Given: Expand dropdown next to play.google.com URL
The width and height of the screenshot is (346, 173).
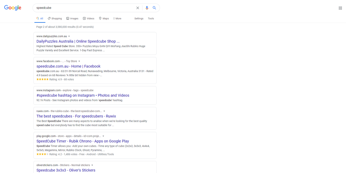Looking at the screenshot, I should point(103,136).
